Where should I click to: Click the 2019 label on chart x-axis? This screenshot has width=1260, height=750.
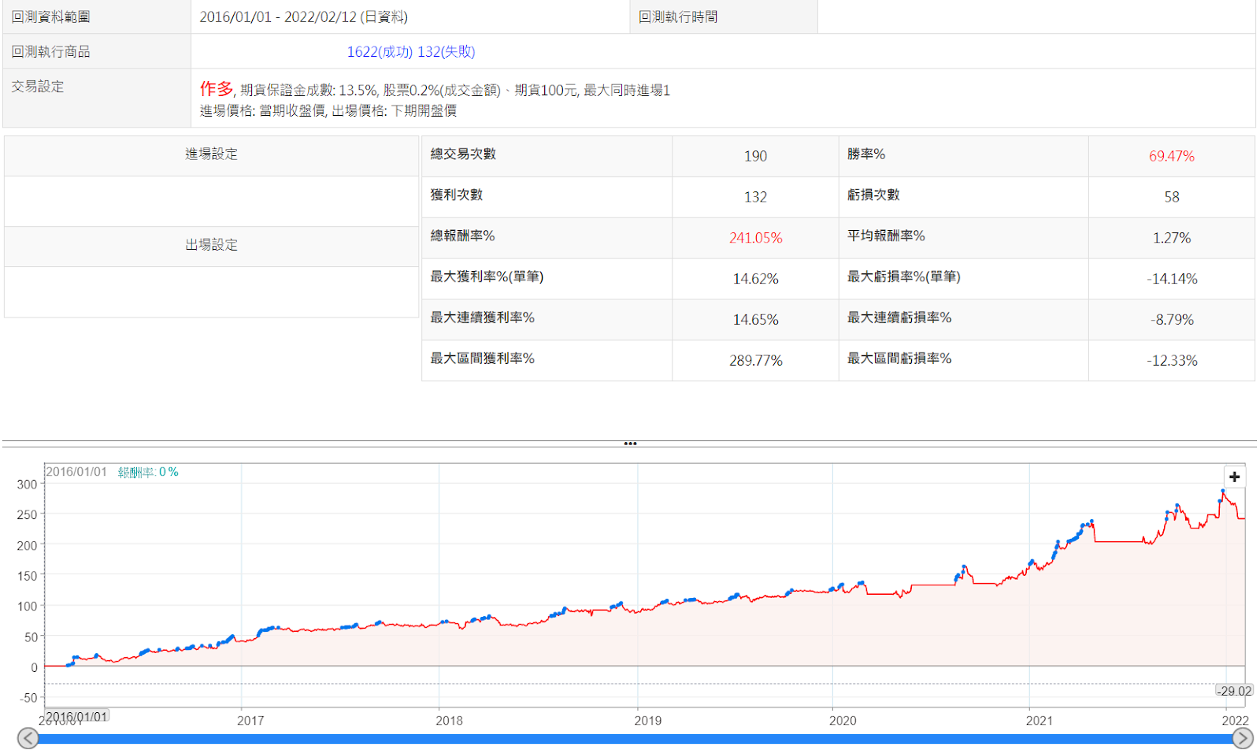647,720
